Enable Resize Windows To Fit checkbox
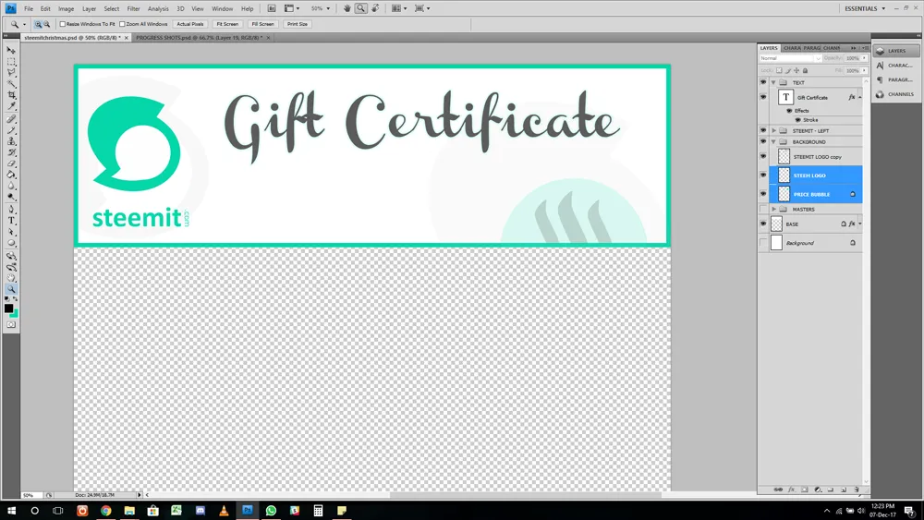Image resolution: width=924 pixels, height=520 pixels. pos(63,24)
